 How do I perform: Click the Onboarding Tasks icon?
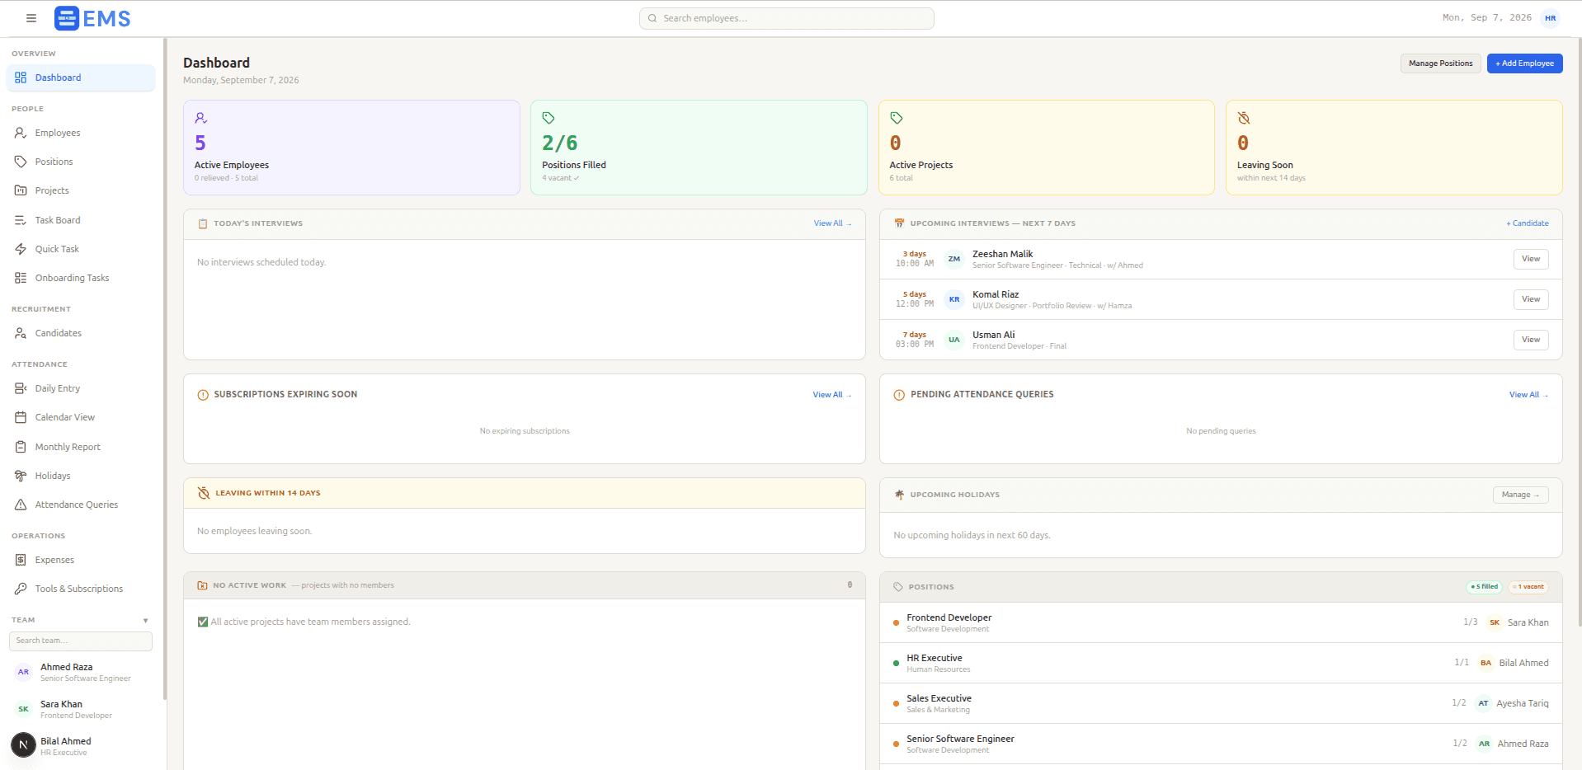pos(21,278)
